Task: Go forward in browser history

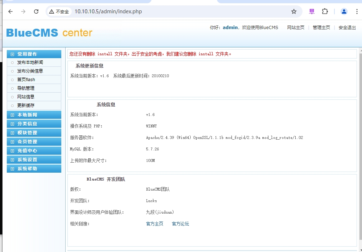Action: [23, 11]
